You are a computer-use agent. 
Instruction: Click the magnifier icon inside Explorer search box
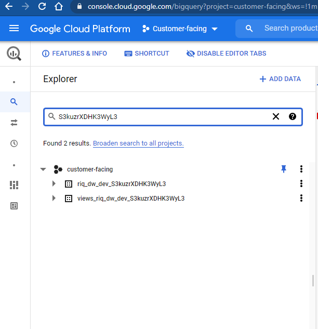[x=51, y=116]
